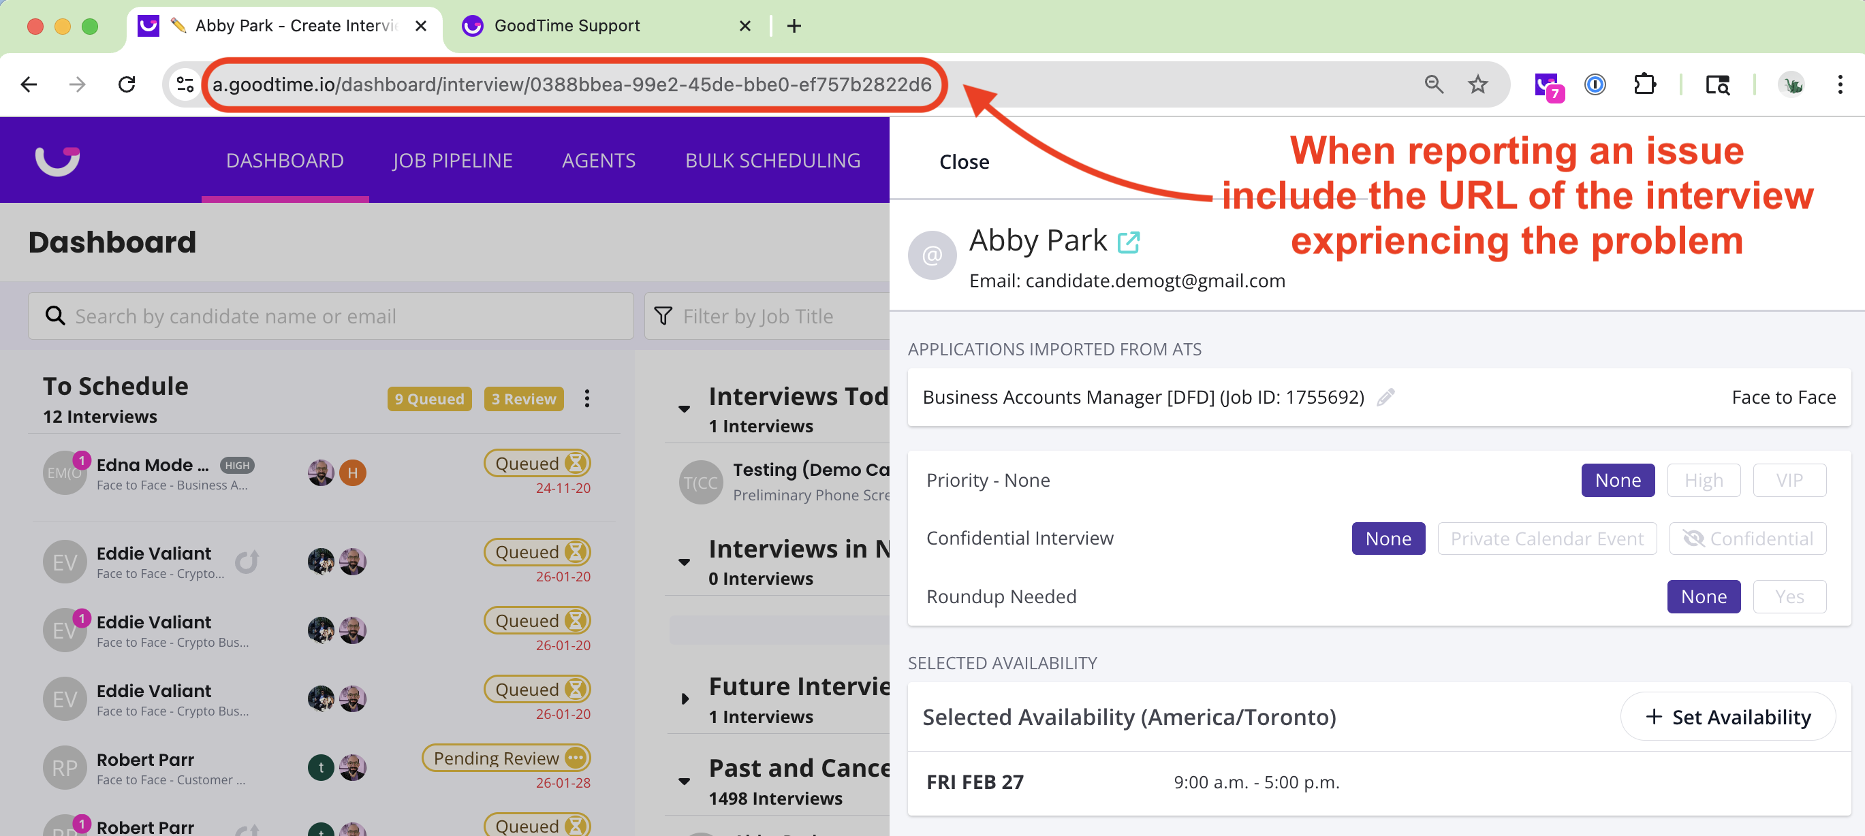Set Priority to High

pos(1703,480)
